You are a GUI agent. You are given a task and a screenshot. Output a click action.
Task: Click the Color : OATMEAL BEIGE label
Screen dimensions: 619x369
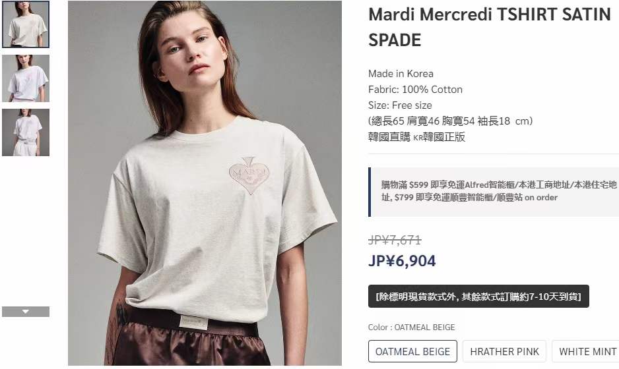coord(411,327)
